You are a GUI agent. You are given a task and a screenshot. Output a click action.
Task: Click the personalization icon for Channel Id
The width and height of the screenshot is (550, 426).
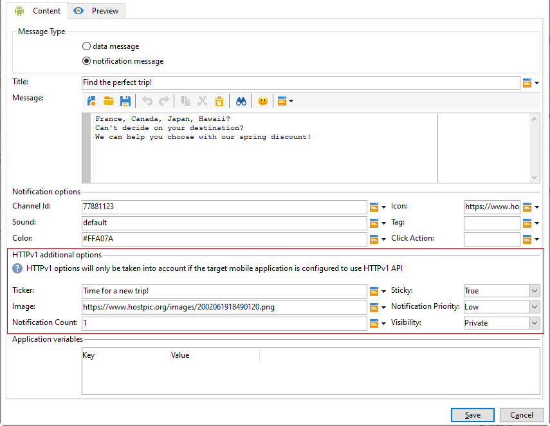tap(374, 207)
